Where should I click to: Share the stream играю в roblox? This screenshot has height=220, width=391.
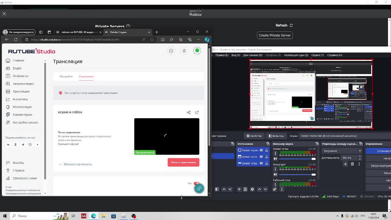click(x=189, y=112)
